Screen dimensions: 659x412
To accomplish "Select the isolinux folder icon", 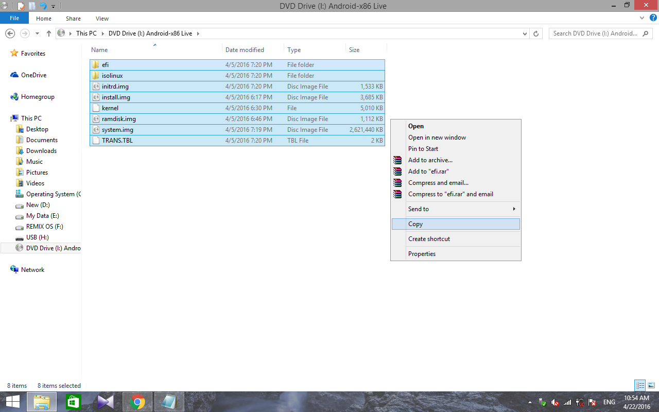I will [96, 76].
